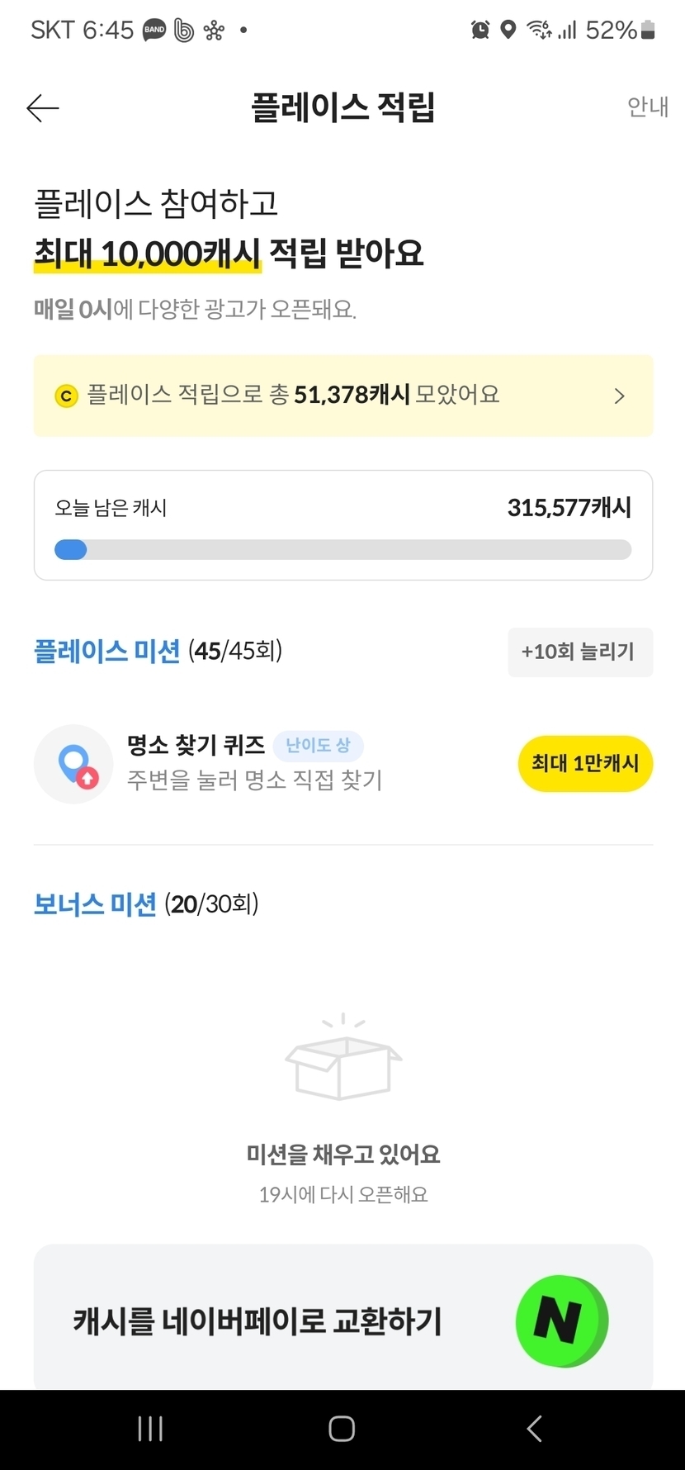The width and height of the screenshot is (685, 1470).
Task: Tap the 난이도 상 difficulty badge
Action: point(319,745)
